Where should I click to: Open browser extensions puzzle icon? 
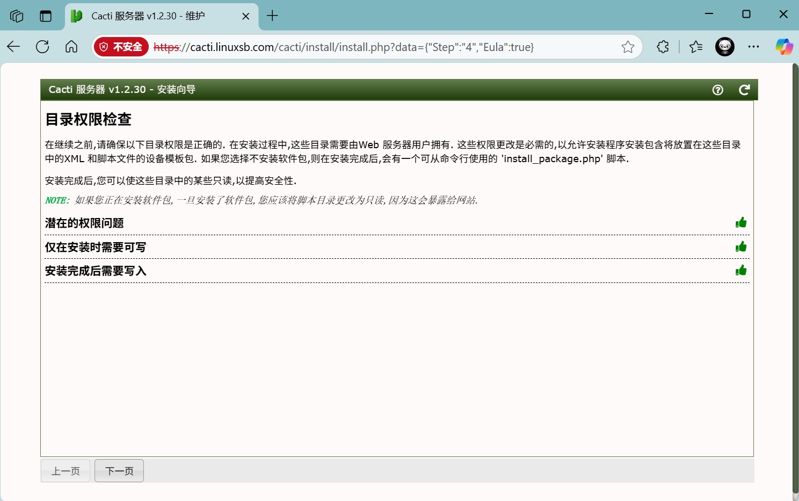pyautogui.click(x=663, y=47)
